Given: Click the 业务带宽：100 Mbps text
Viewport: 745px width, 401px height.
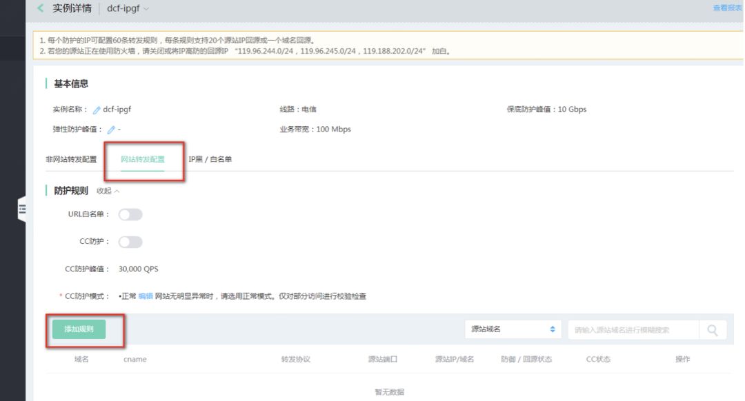Looking at the screenshot, I should (315, 129).
